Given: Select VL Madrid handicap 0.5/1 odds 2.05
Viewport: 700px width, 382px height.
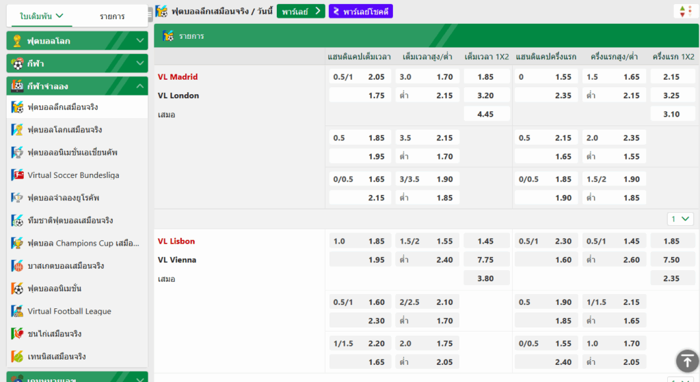Looking at the screenshot, I should coord(360,76).
